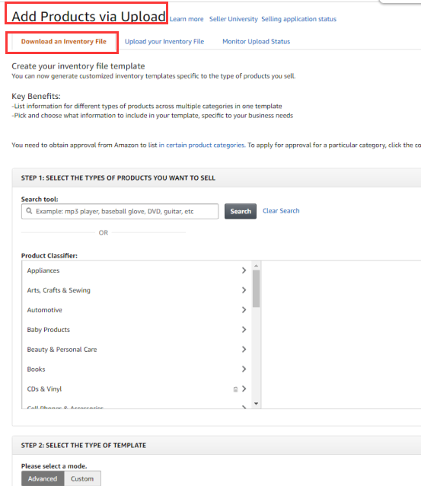Open the Download an Inventory File tab
The image size is (421, 486).
tap(63, 42)
